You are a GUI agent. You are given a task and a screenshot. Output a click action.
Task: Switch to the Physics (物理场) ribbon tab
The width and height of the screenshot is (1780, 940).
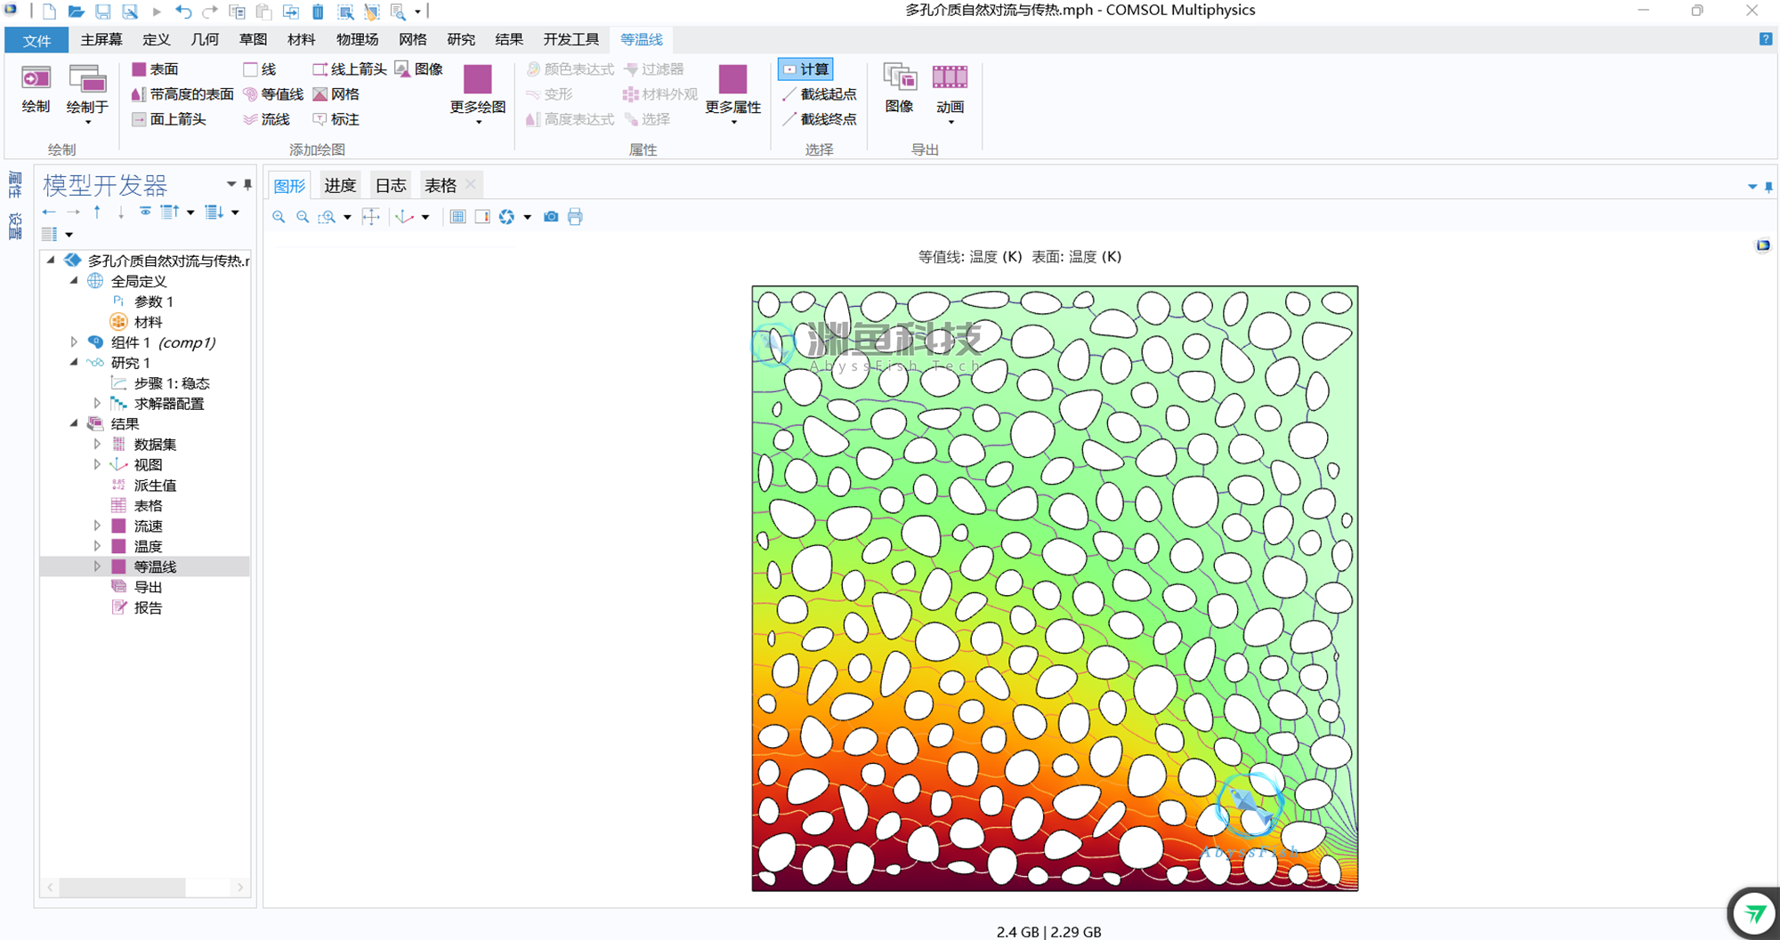[357, 40]
